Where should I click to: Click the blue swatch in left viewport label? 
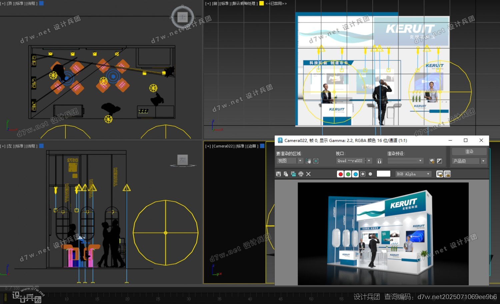[42, 146]
